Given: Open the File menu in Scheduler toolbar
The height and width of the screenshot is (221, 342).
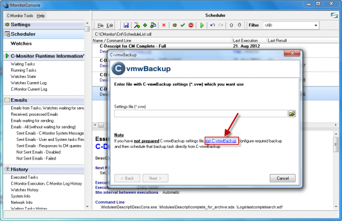Looking at the screenshot, I should point(100,26).
